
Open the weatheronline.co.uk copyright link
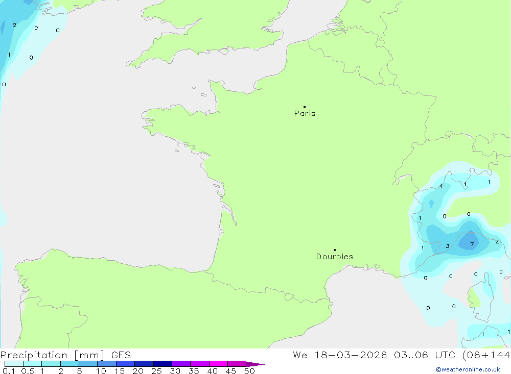[x=468, y=369]
